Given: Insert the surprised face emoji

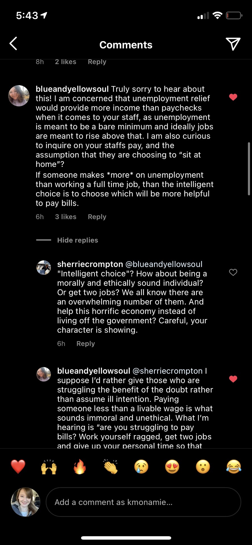Looking at the screenshot, I should [203, 467].
